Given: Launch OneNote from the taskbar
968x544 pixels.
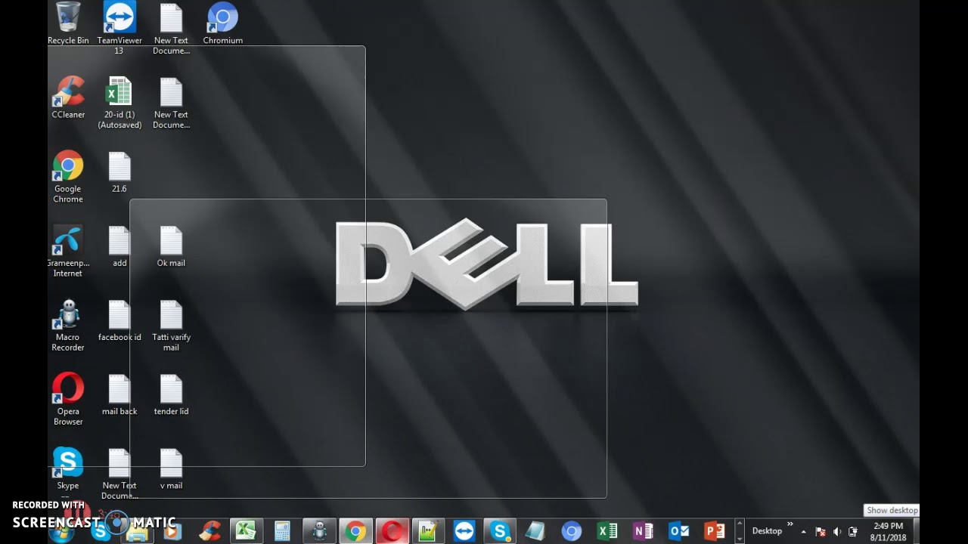Looking at the screenshot, I should pyautogui.click(x=643, y=532).
